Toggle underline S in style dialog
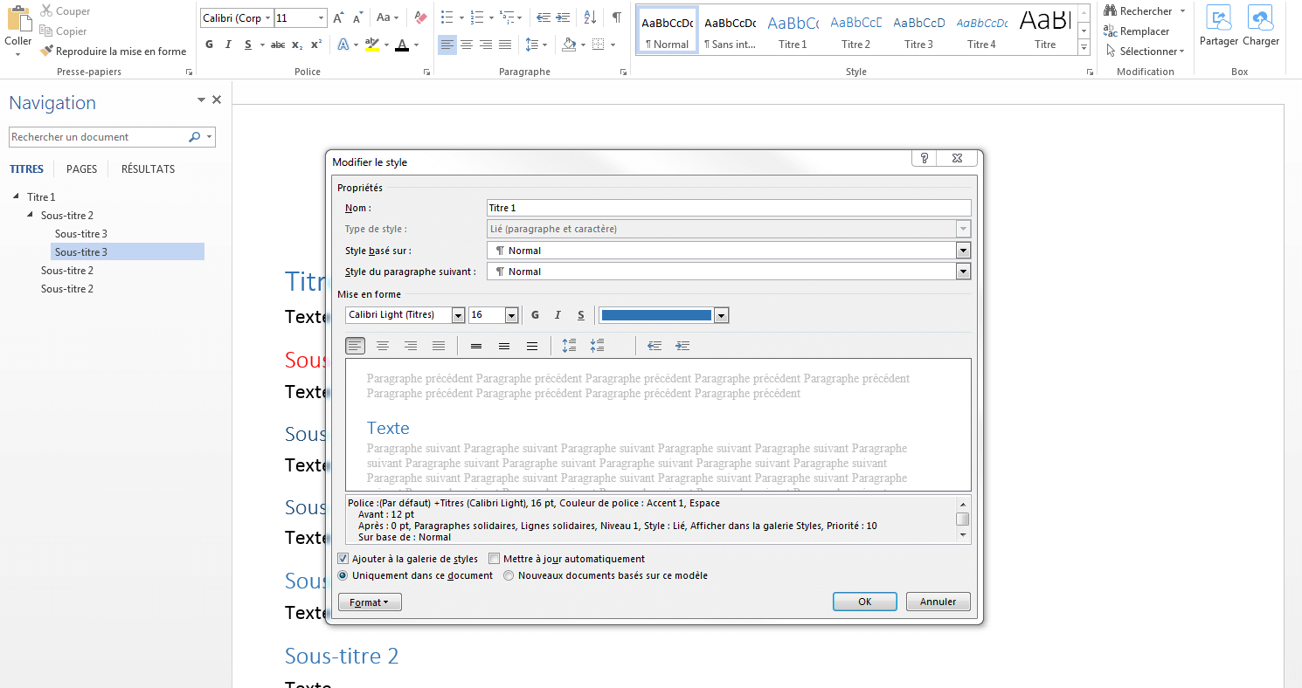Image resolution: width=1302 pixels, height=688 pixels. click(580, 315)
